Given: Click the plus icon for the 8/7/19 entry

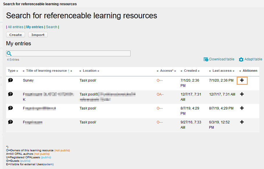Looking at the screenshot, I should [242, 108].
